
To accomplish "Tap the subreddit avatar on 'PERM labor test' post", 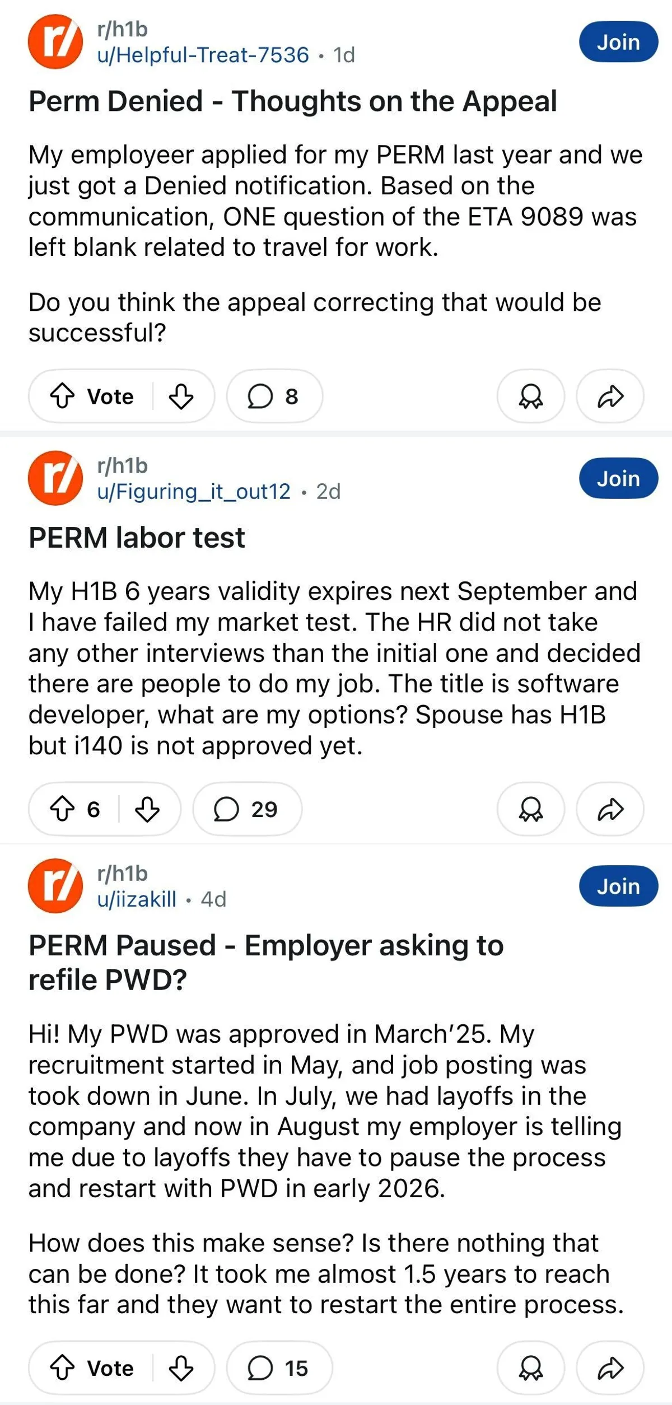I will click(55, 478).
